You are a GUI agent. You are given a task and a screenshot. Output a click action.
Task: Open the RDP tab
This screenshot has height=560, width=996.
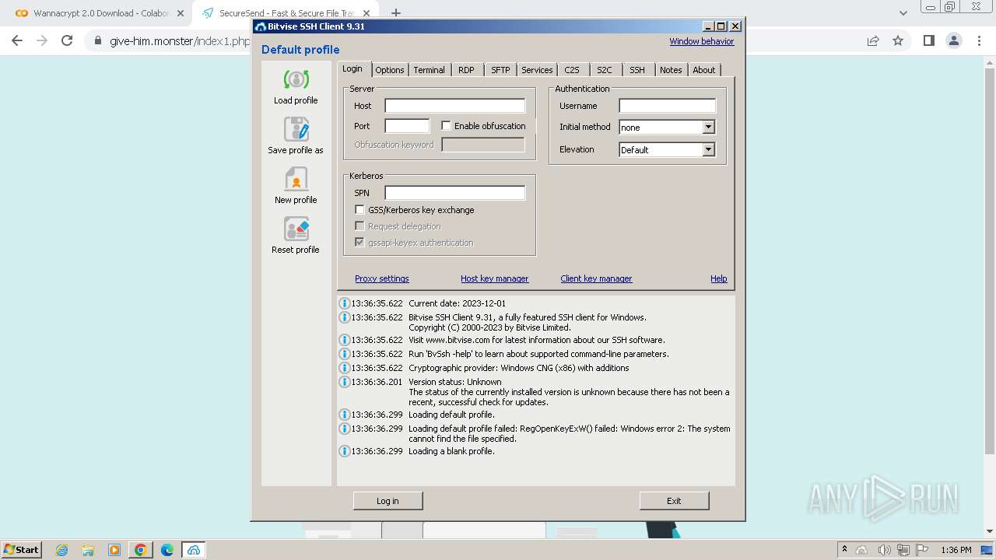point(466,70)
